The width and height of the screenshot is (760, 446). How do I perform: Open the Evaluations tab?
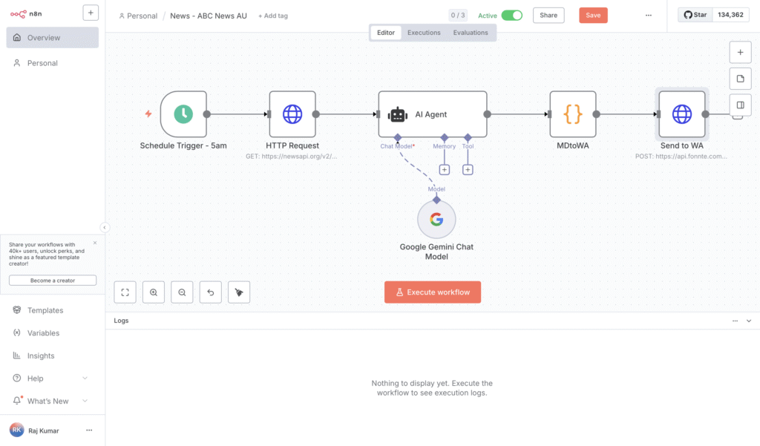click(x=471, y=33)
